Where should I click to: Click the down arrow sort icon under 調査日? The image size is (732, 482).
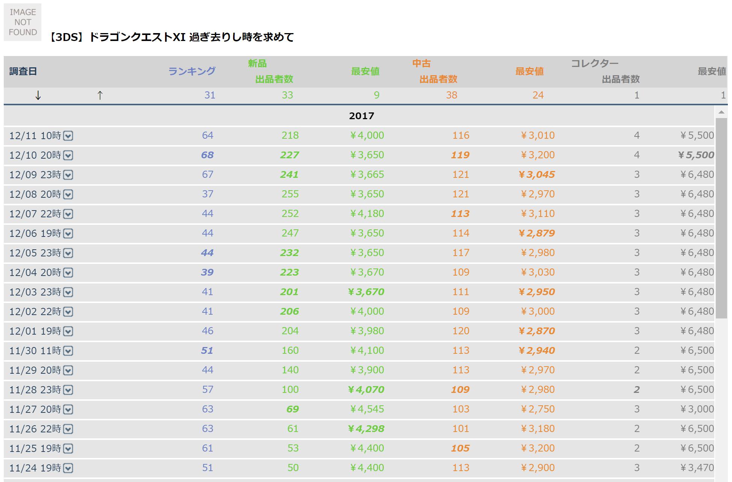pyautogui.click(x=38, y=95)
